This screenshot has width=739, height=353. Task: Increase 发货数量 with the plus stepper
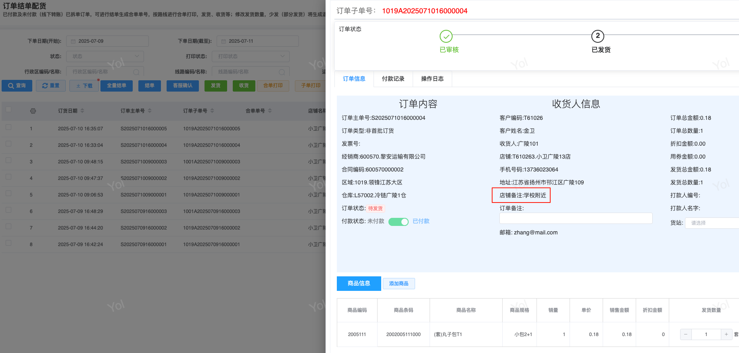click(x=726, y=334)
